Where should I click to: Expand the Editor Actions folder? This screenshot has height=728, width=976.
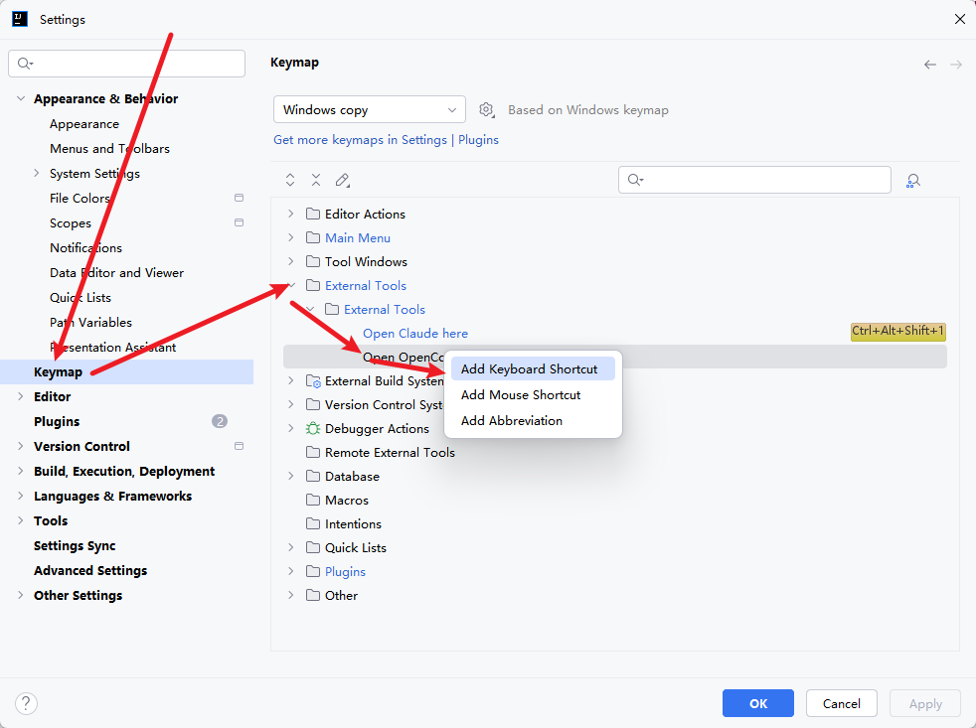pos(290,215)
